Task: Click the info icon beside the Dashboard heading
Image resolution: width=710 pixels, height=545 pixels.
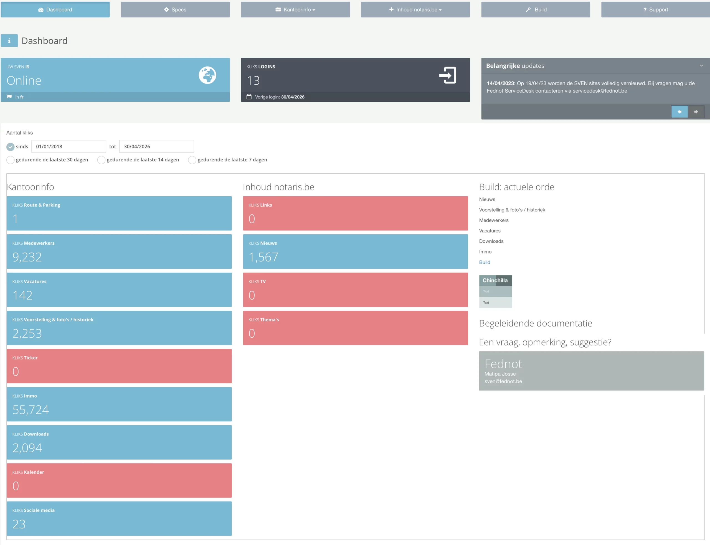Action: (9, 40)
